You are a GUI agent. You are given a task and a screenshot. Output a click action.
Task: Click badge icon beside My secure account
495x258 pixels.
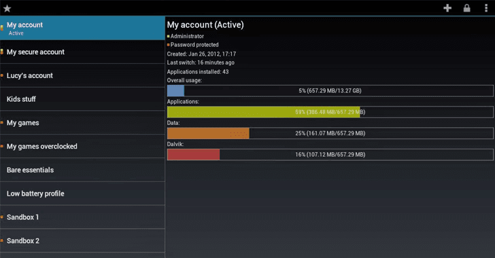click(x=2, y=52)
